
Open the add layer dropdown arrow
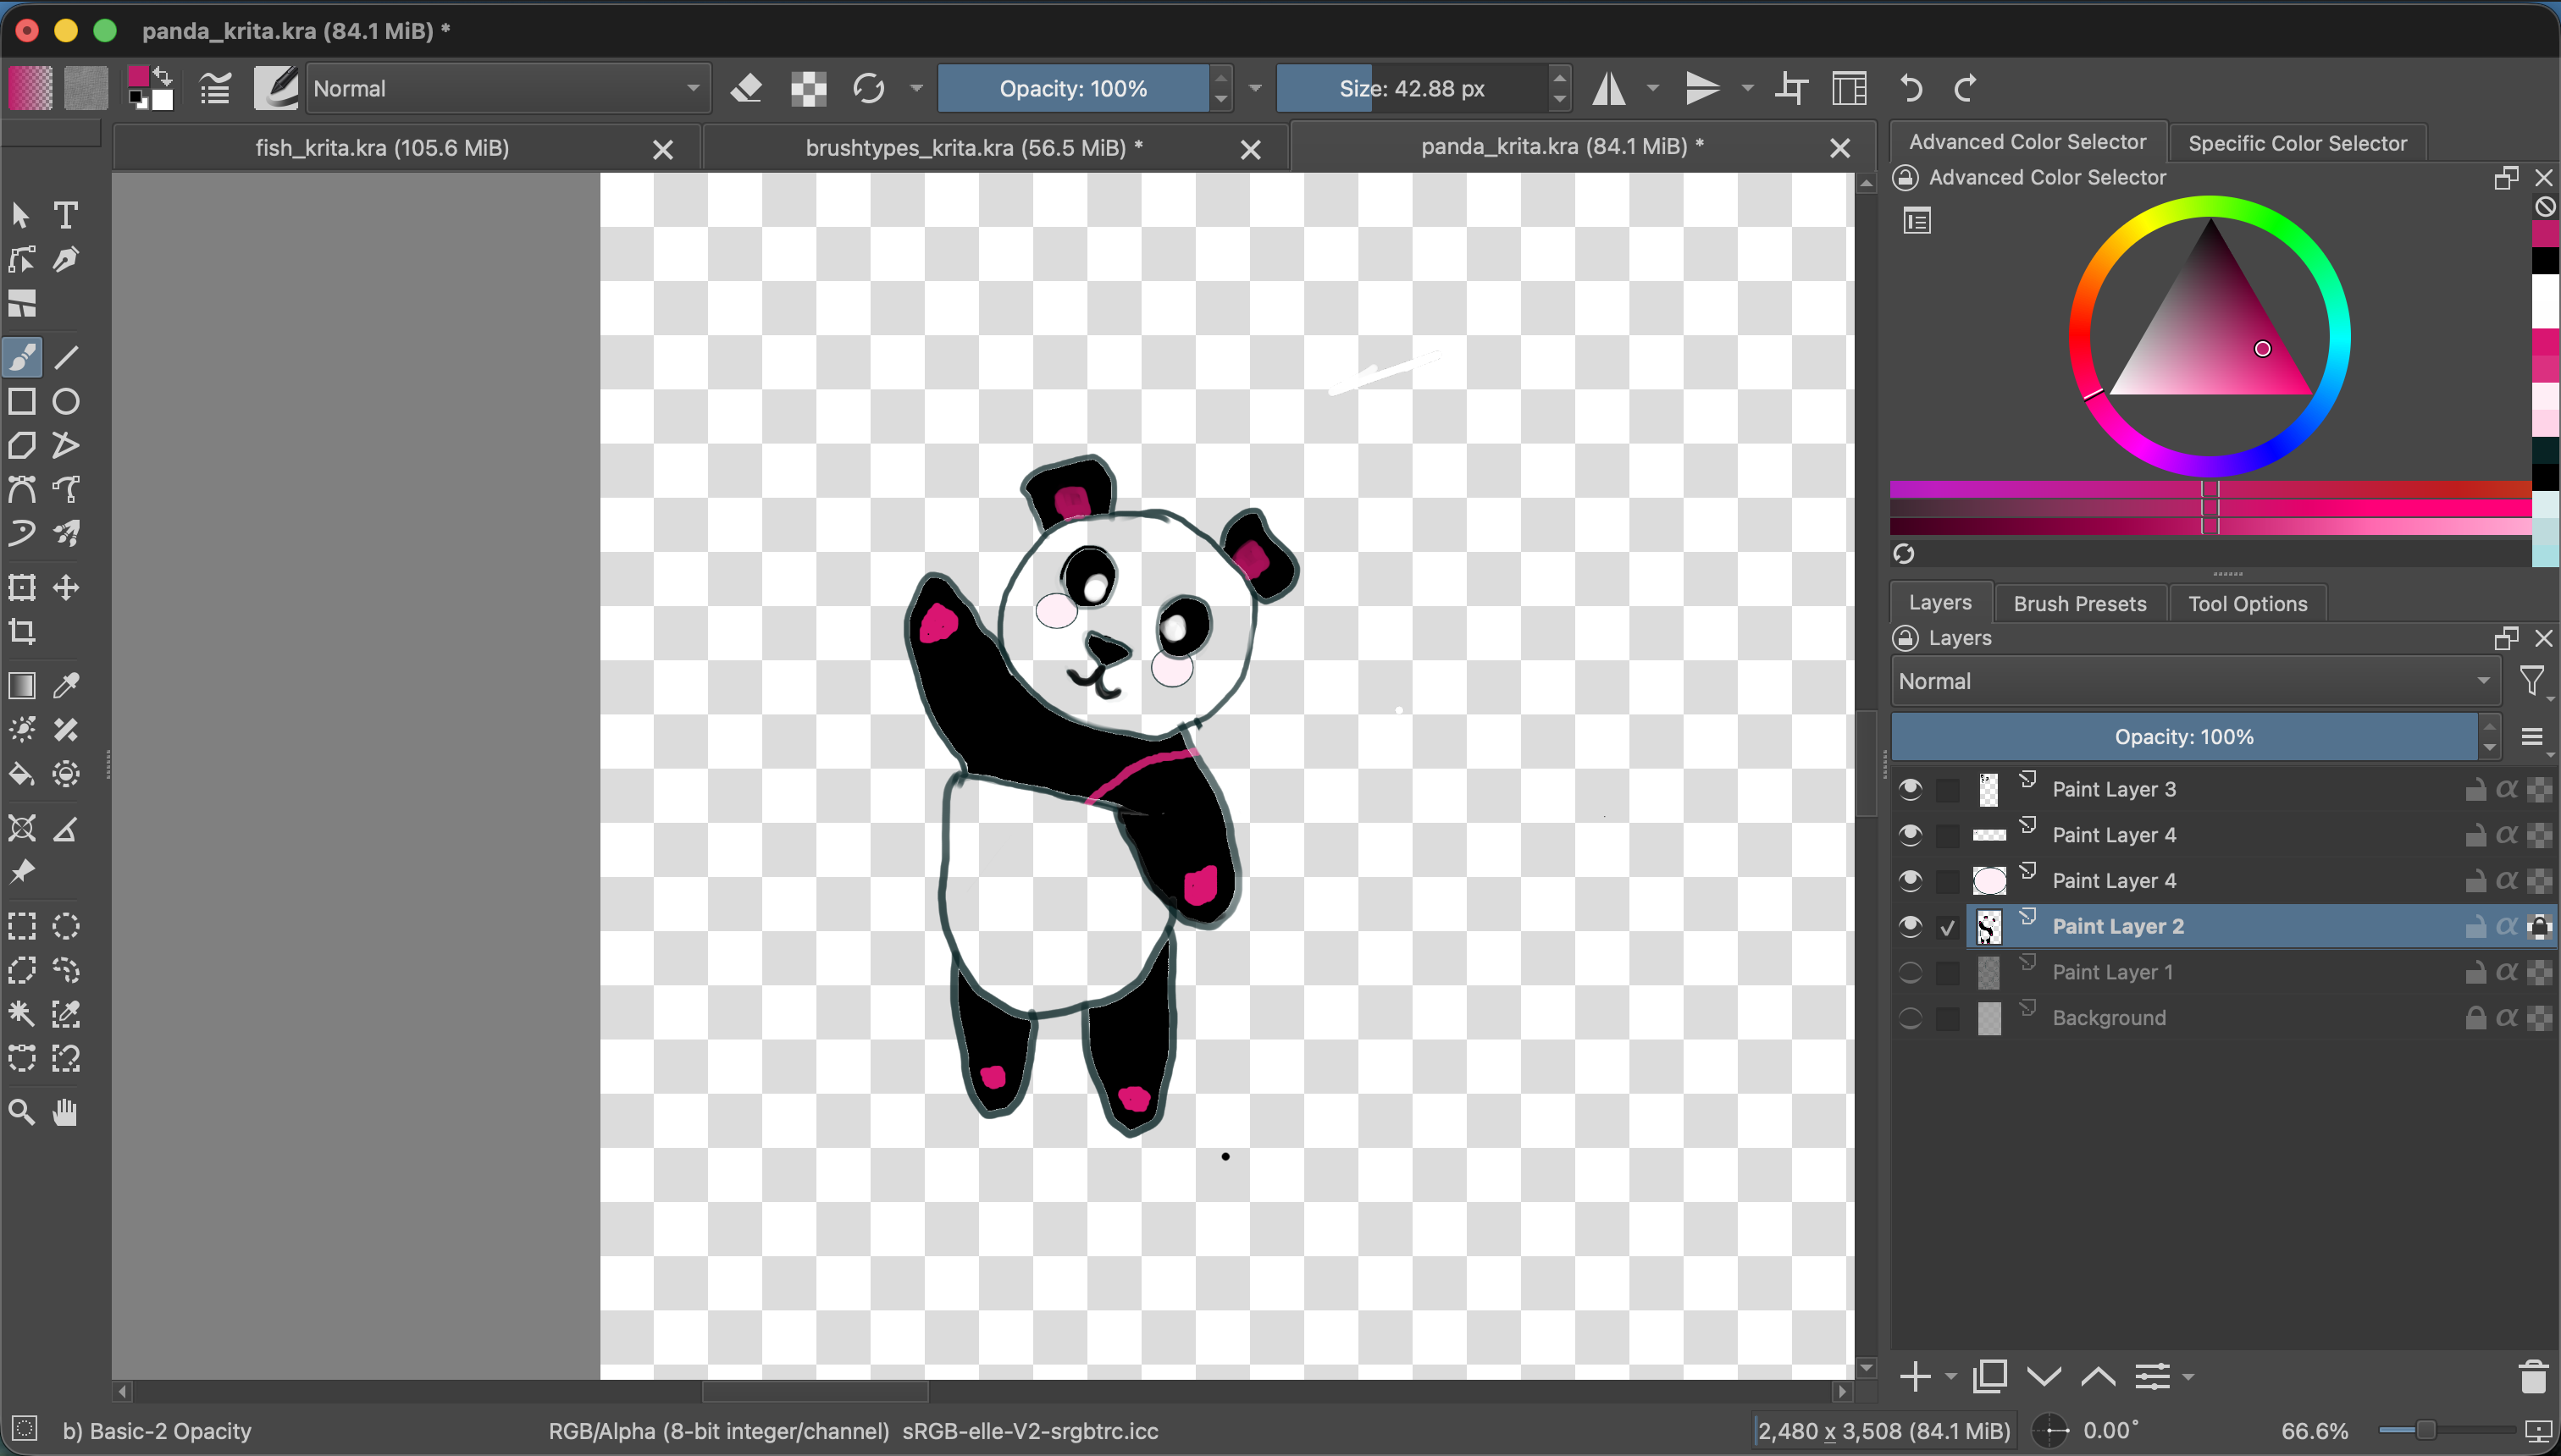pyautogui.click(x=1950, y=1377)
